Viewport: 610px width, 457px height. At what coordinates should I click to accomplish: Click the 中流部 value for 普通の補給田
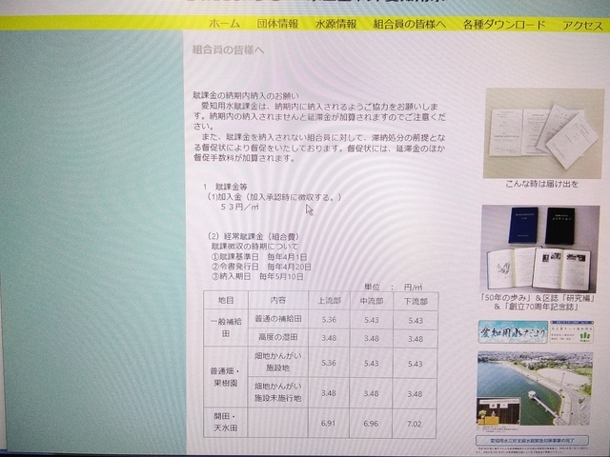tap(372, 320)
